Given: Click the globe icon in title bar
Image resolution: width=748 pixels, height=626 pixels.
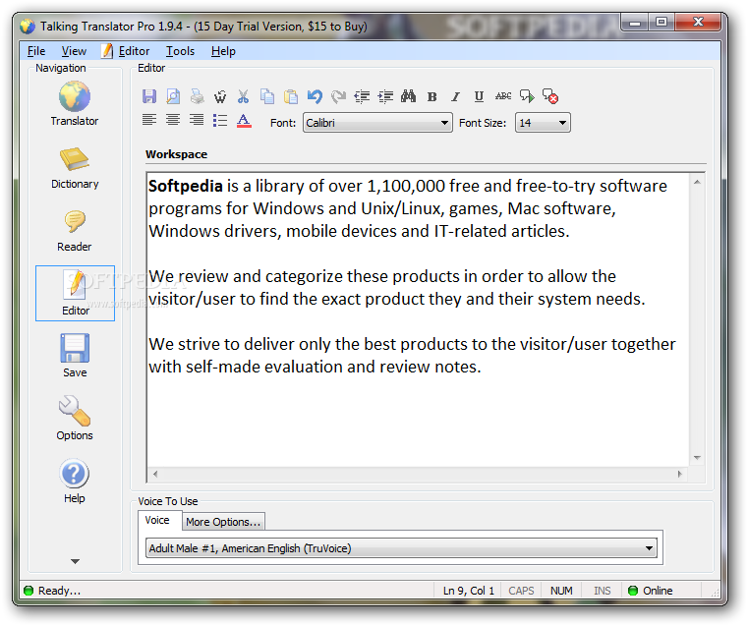Looking at the screenshot, I should click(x=28, y=27).
